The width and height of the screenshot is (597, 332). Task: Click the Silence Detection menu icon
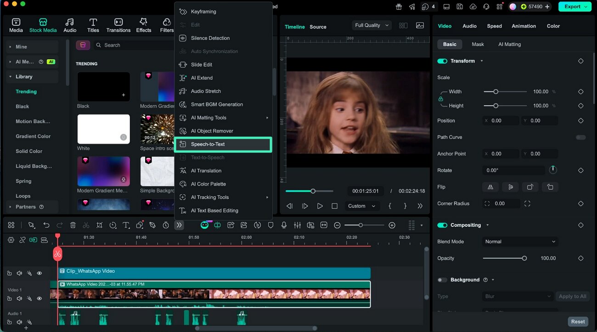(x=183, y=38)
